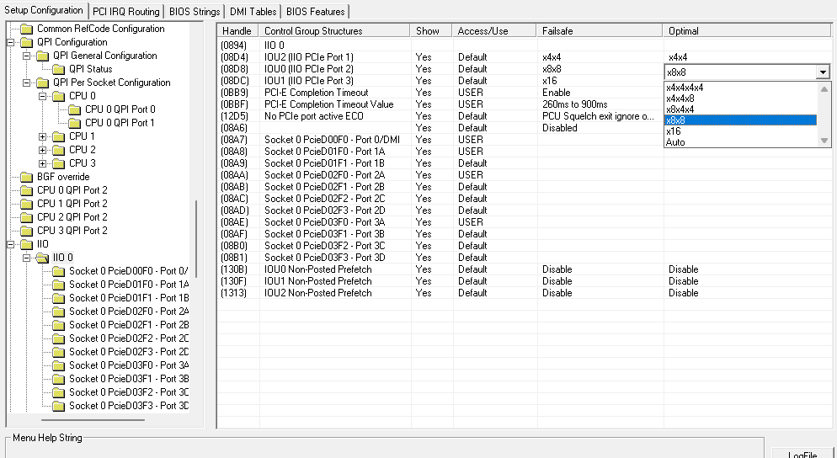
Task: Click the CPU 0 QPI Port 0 folder icon
Action: pos(75,109)
